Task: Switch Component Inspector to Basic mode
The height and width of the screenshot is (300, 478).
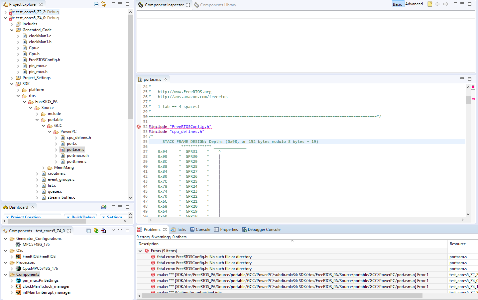Action: coord(397,4)
